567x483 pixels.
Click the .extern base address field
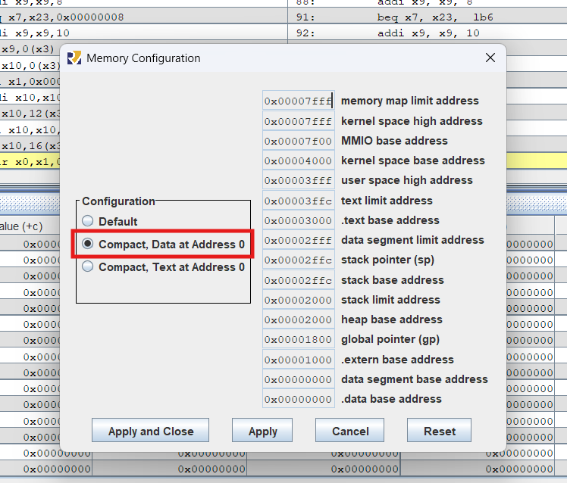point(298,360)
